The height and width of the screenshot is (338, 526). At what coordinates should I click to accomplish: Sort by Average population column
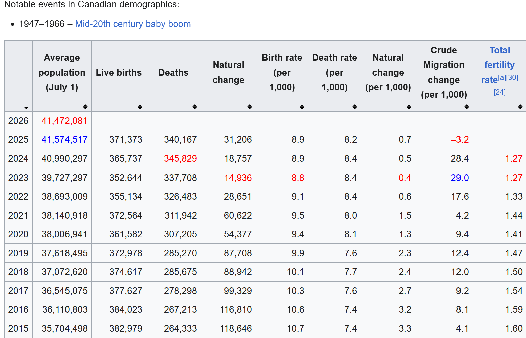click(x=85, y=107)
